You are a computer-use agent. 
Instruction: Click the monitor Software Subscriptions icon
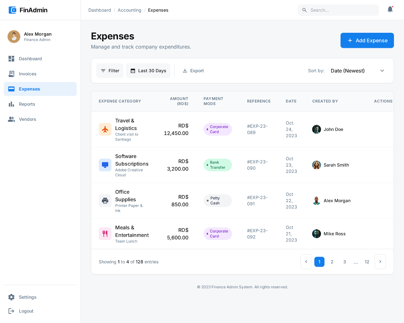(x=105, y=165)
